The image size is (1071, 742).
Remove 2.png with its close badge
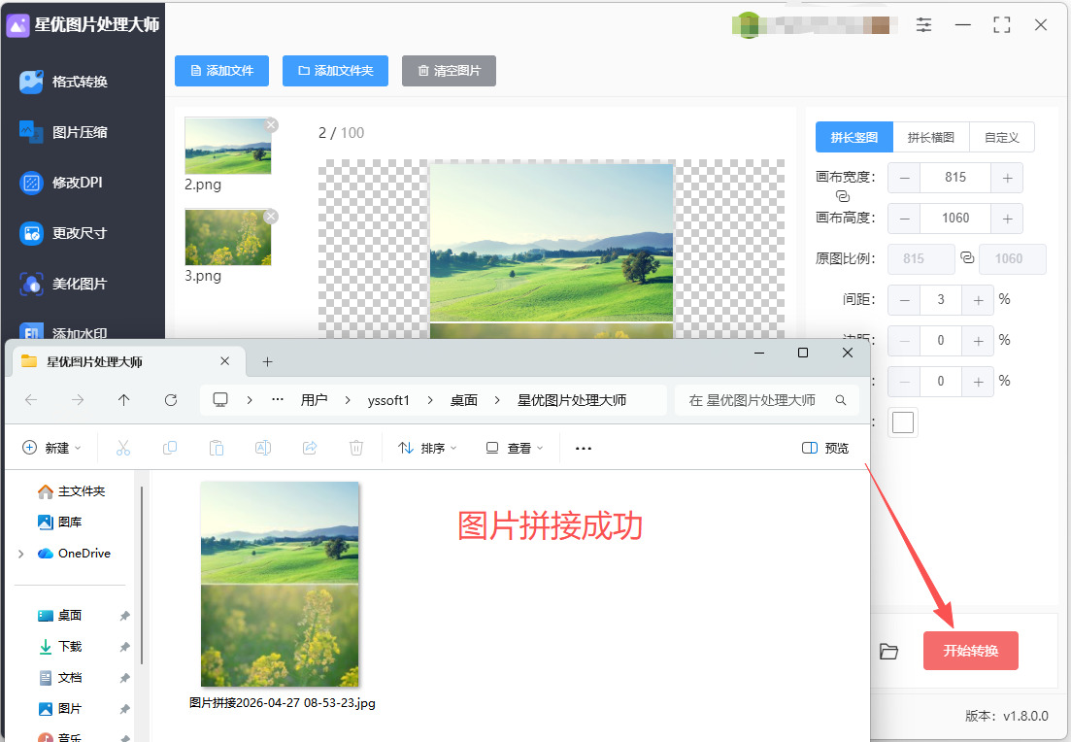pyautogui.click(x=271, y=125)
